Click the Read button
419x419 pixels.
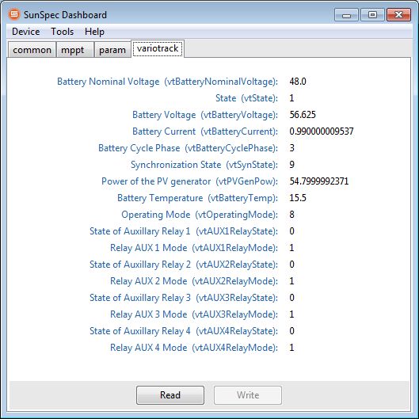(x=170, y=395)
